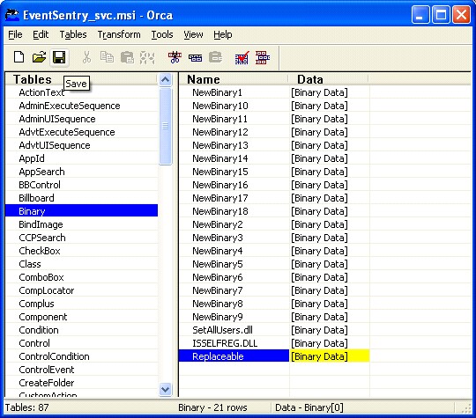The height and width of the screenshot is (418, 476).
Task: Click the Paste clipboard icon
Action: click(127, 57)
